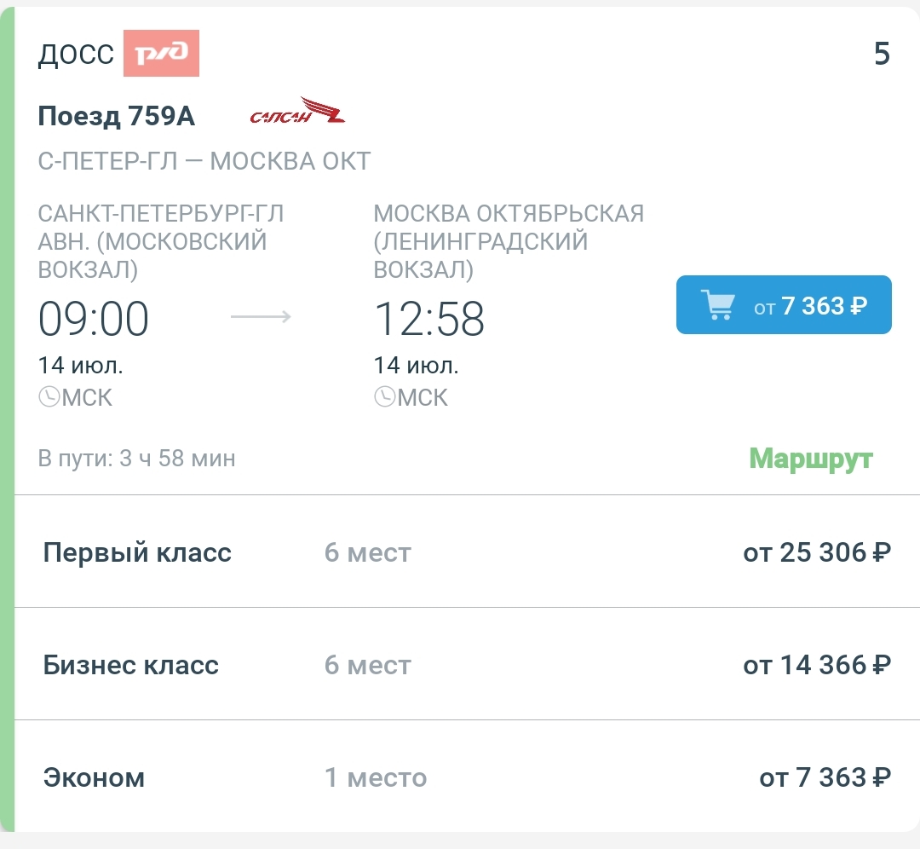Click the Эконом 'от 7 363 ₽' price
The image size is (920, 849).
click(x=825, y=777)
